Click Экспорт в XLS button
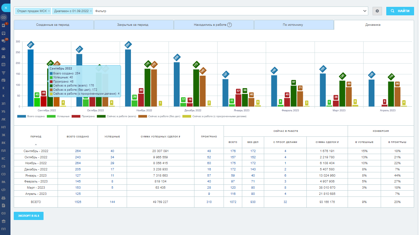 (x=28, y=216)
